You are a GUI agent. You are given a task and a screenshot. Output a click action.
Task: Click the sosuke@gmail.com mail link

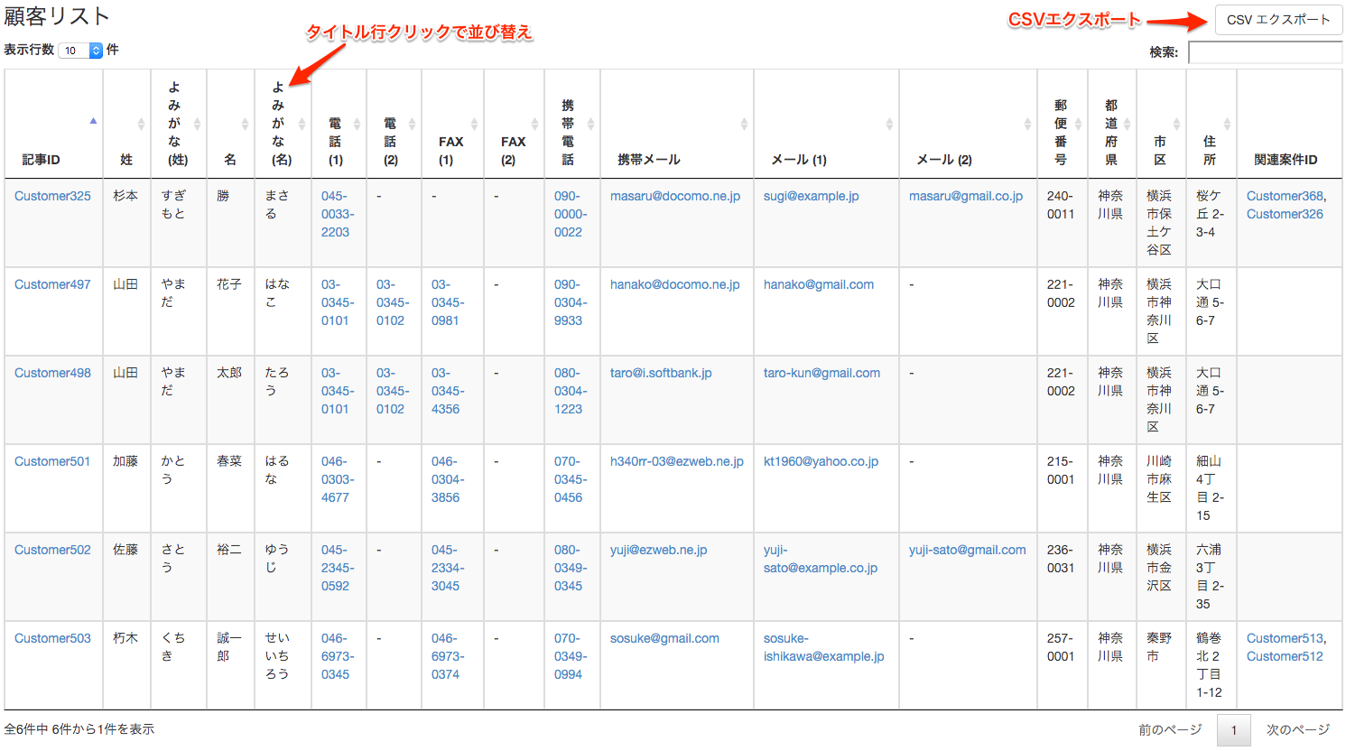[664, 638]
